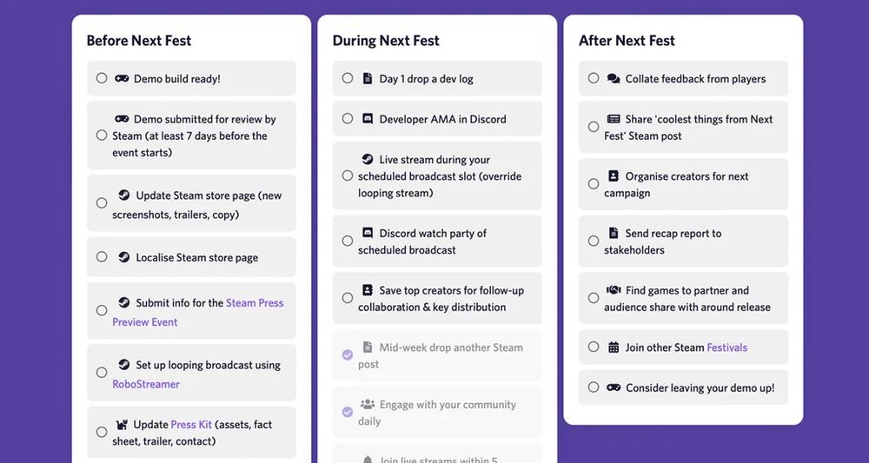Click contact icon beside Organise creators for next campaign

click(x=614, y=176)
